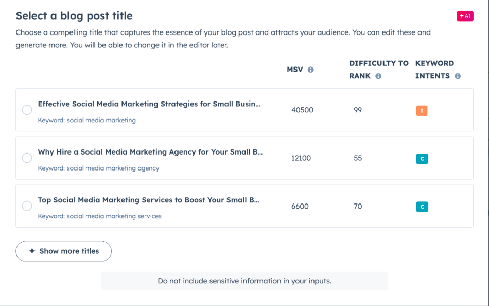Click the MSV value 40500
This screenshot has width=489, height=306.
coord(302,110)
